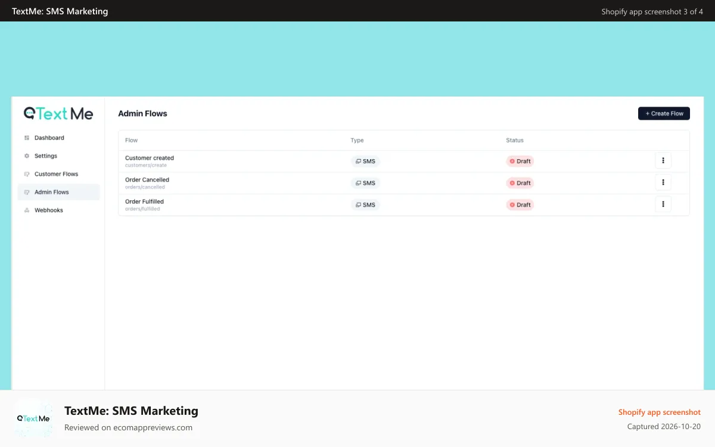Click the Admin Flows sidebar icon

(x=27, y=192)
